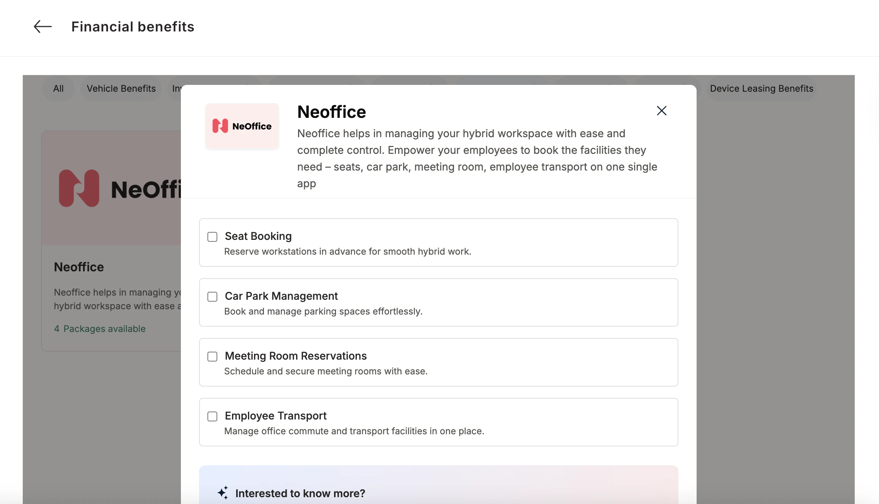
Task: Tick the Seat Booking checkbox
Action: point(212,237)
